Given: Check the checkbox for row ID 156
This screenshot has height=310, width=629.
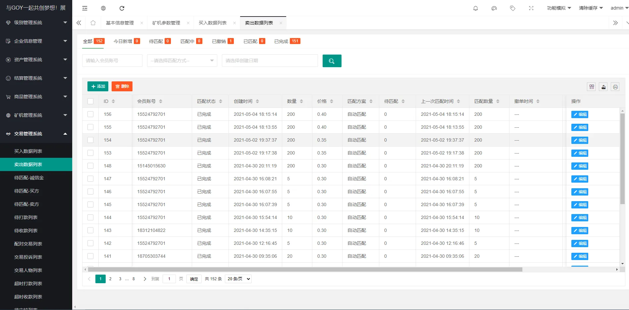Looking at the screenshot, I should (90, 114).
